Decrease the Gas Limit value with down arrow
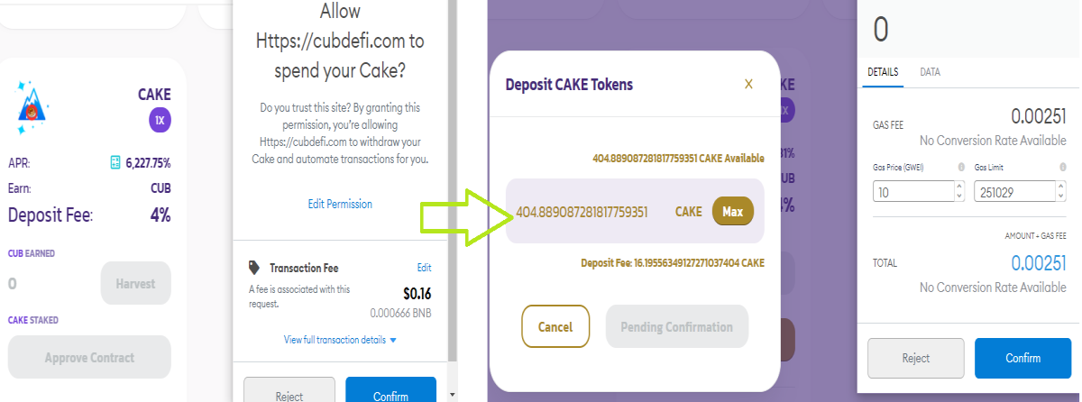The height and width of the screenshot is (402, 1082). (1060, 196)
